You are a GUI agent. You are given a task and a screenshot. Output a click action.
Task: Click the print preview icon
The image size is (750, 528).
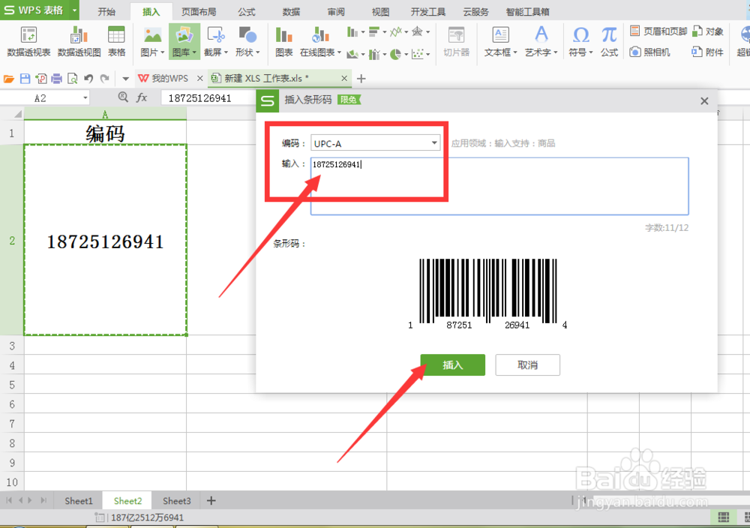72,79
